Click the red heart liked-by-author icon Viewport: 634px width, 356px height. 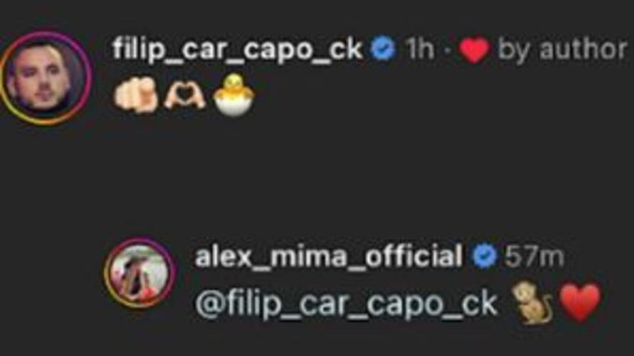click(x=475, y=50)
